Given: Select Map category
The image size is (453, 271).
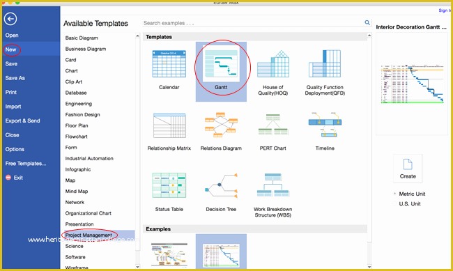Looking at the screenshot, I should 70,180.
